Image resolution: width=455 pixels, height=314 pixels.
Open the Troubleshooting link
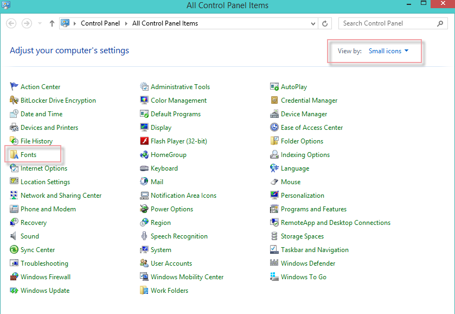click(x=44, y=263)
